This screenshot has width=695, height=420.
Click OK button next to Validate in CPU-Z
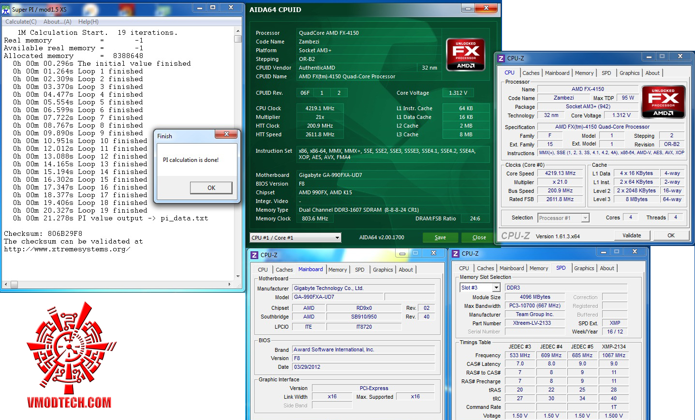tap(671, 235)
